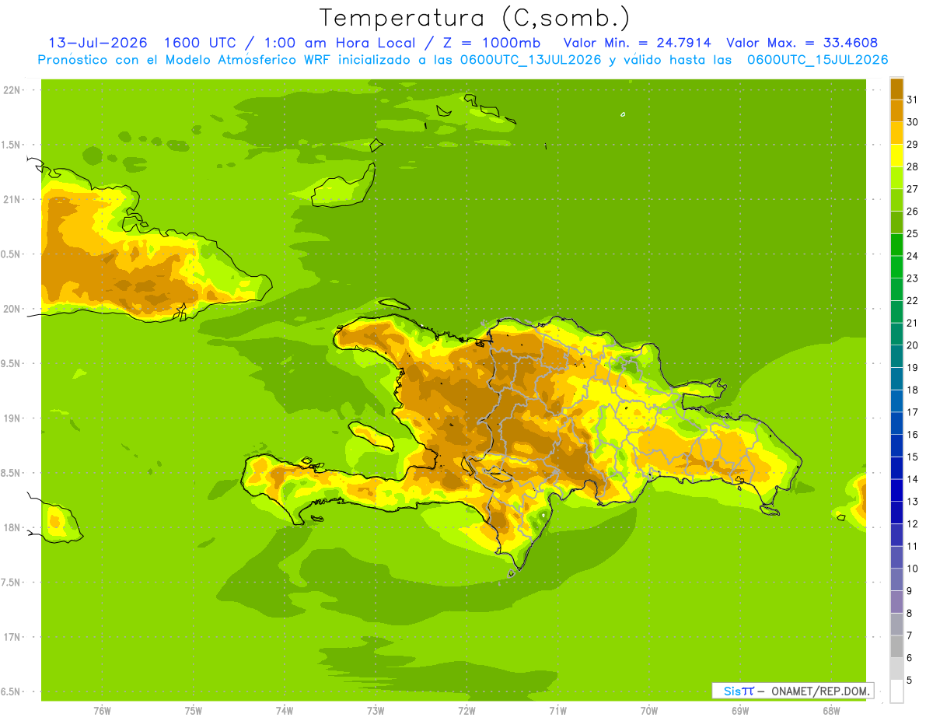Click the 68W longitude axis label
The image size is (933, 721).
pos(830,711)
